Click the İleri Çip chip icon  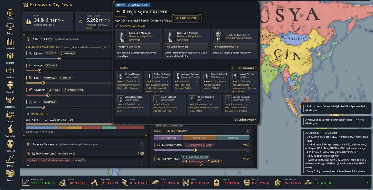pyautogui.click(x=247, y=182)
